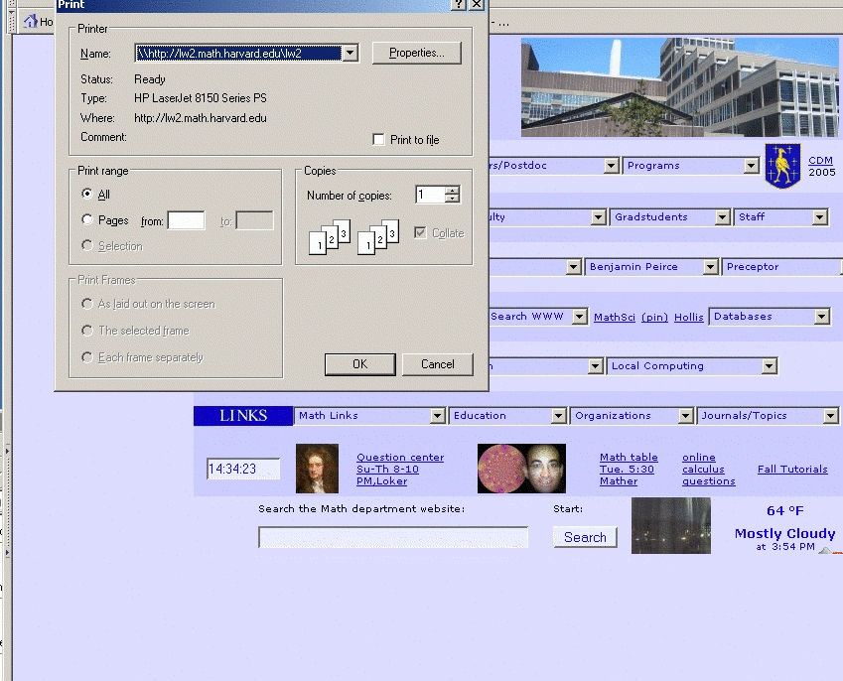Click OK to confirm printing
The width and height of the screenshot is (843, 681).
[x=359, y=364]
